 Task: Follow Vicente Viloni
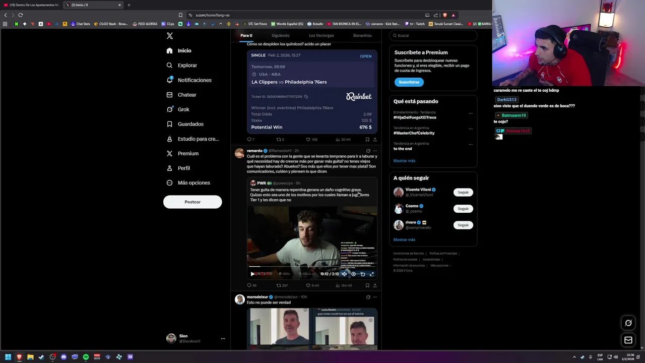pos(463,192)
